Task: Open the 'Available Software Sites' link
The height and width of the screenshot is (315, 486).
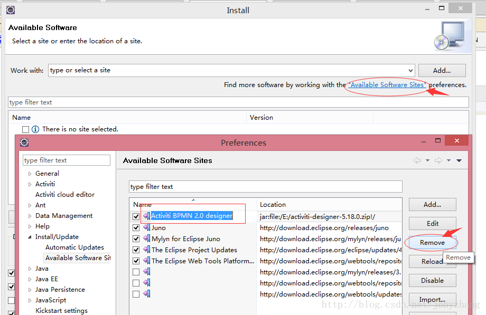Action: 387,85
